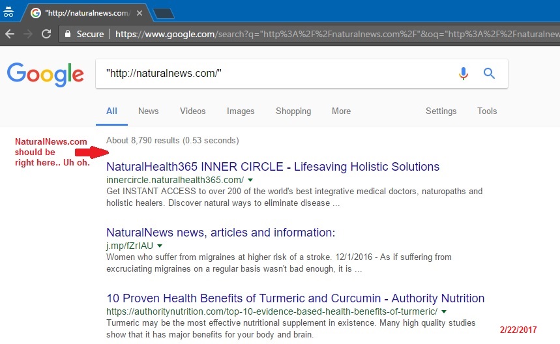Click the authoritynutrition.com turmeric URL
Viewport: 560px width, 344px height.
(x=272, y=311)
